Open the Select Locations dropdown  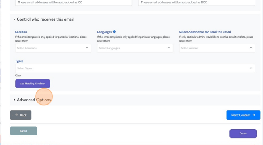53,48
